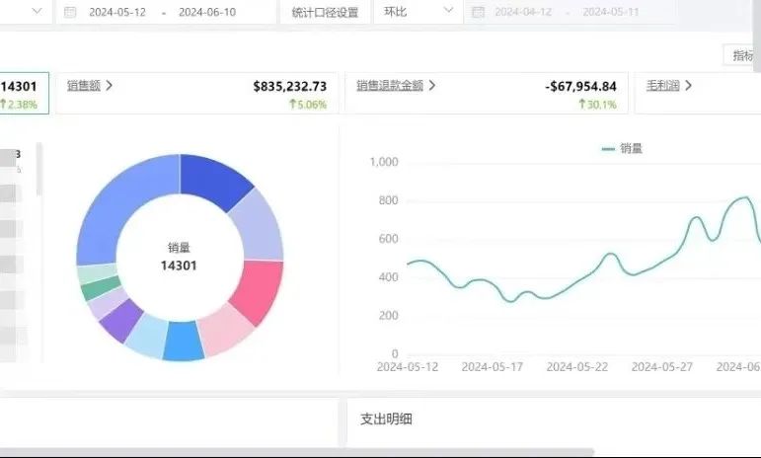
Task: Click the 5.06% growth indicator
Action: click(308, 104)
